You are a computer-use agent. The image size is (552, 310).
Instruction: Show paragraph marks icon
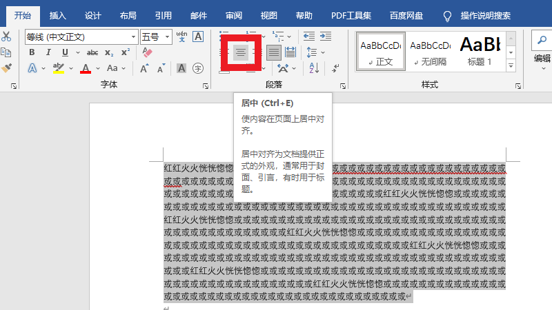335,68
